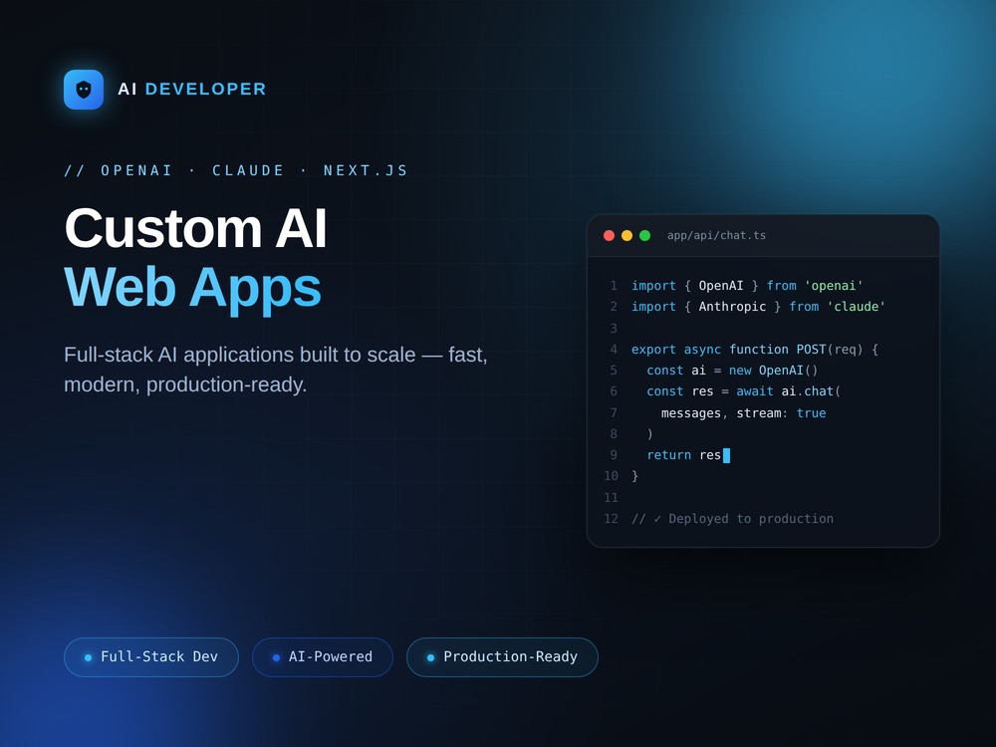
Task: Click code line 2 importing Anthropic
Action: point(758,307)
